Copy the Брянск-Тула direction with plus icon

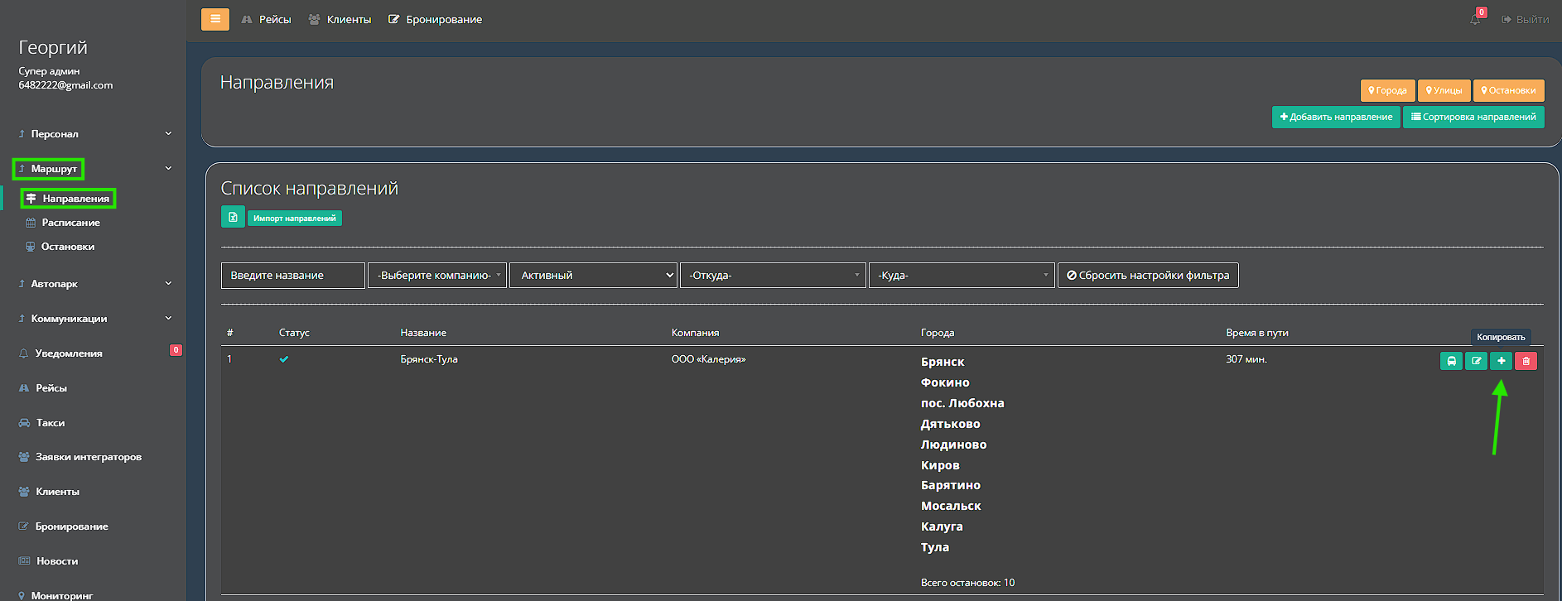coord(1501,361)
